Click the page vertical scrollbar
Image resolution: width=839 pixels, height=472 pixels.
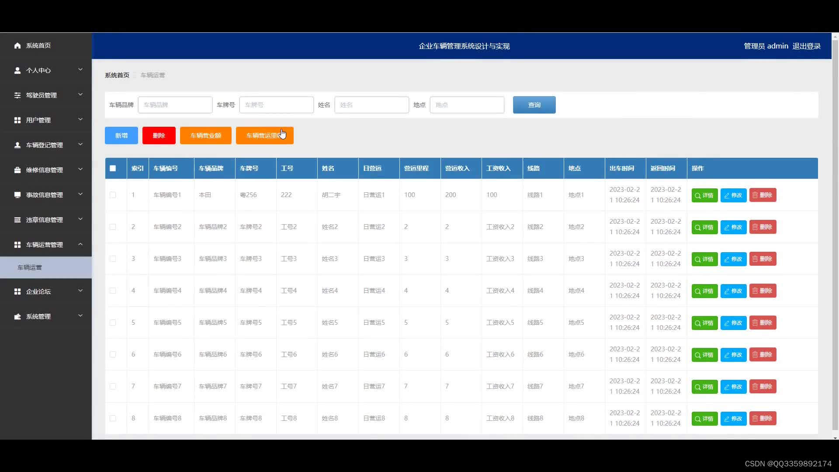click(835, 236)
